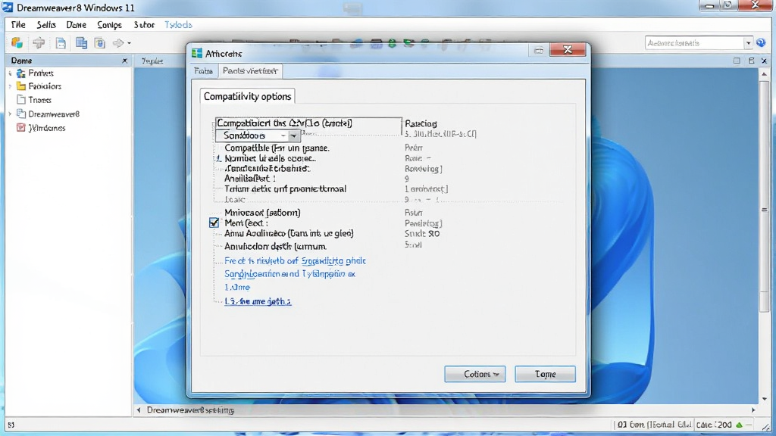Switch to the Paols vtettoort tab
This screenshot has width=776, height=436.
(x=250, y=70)
